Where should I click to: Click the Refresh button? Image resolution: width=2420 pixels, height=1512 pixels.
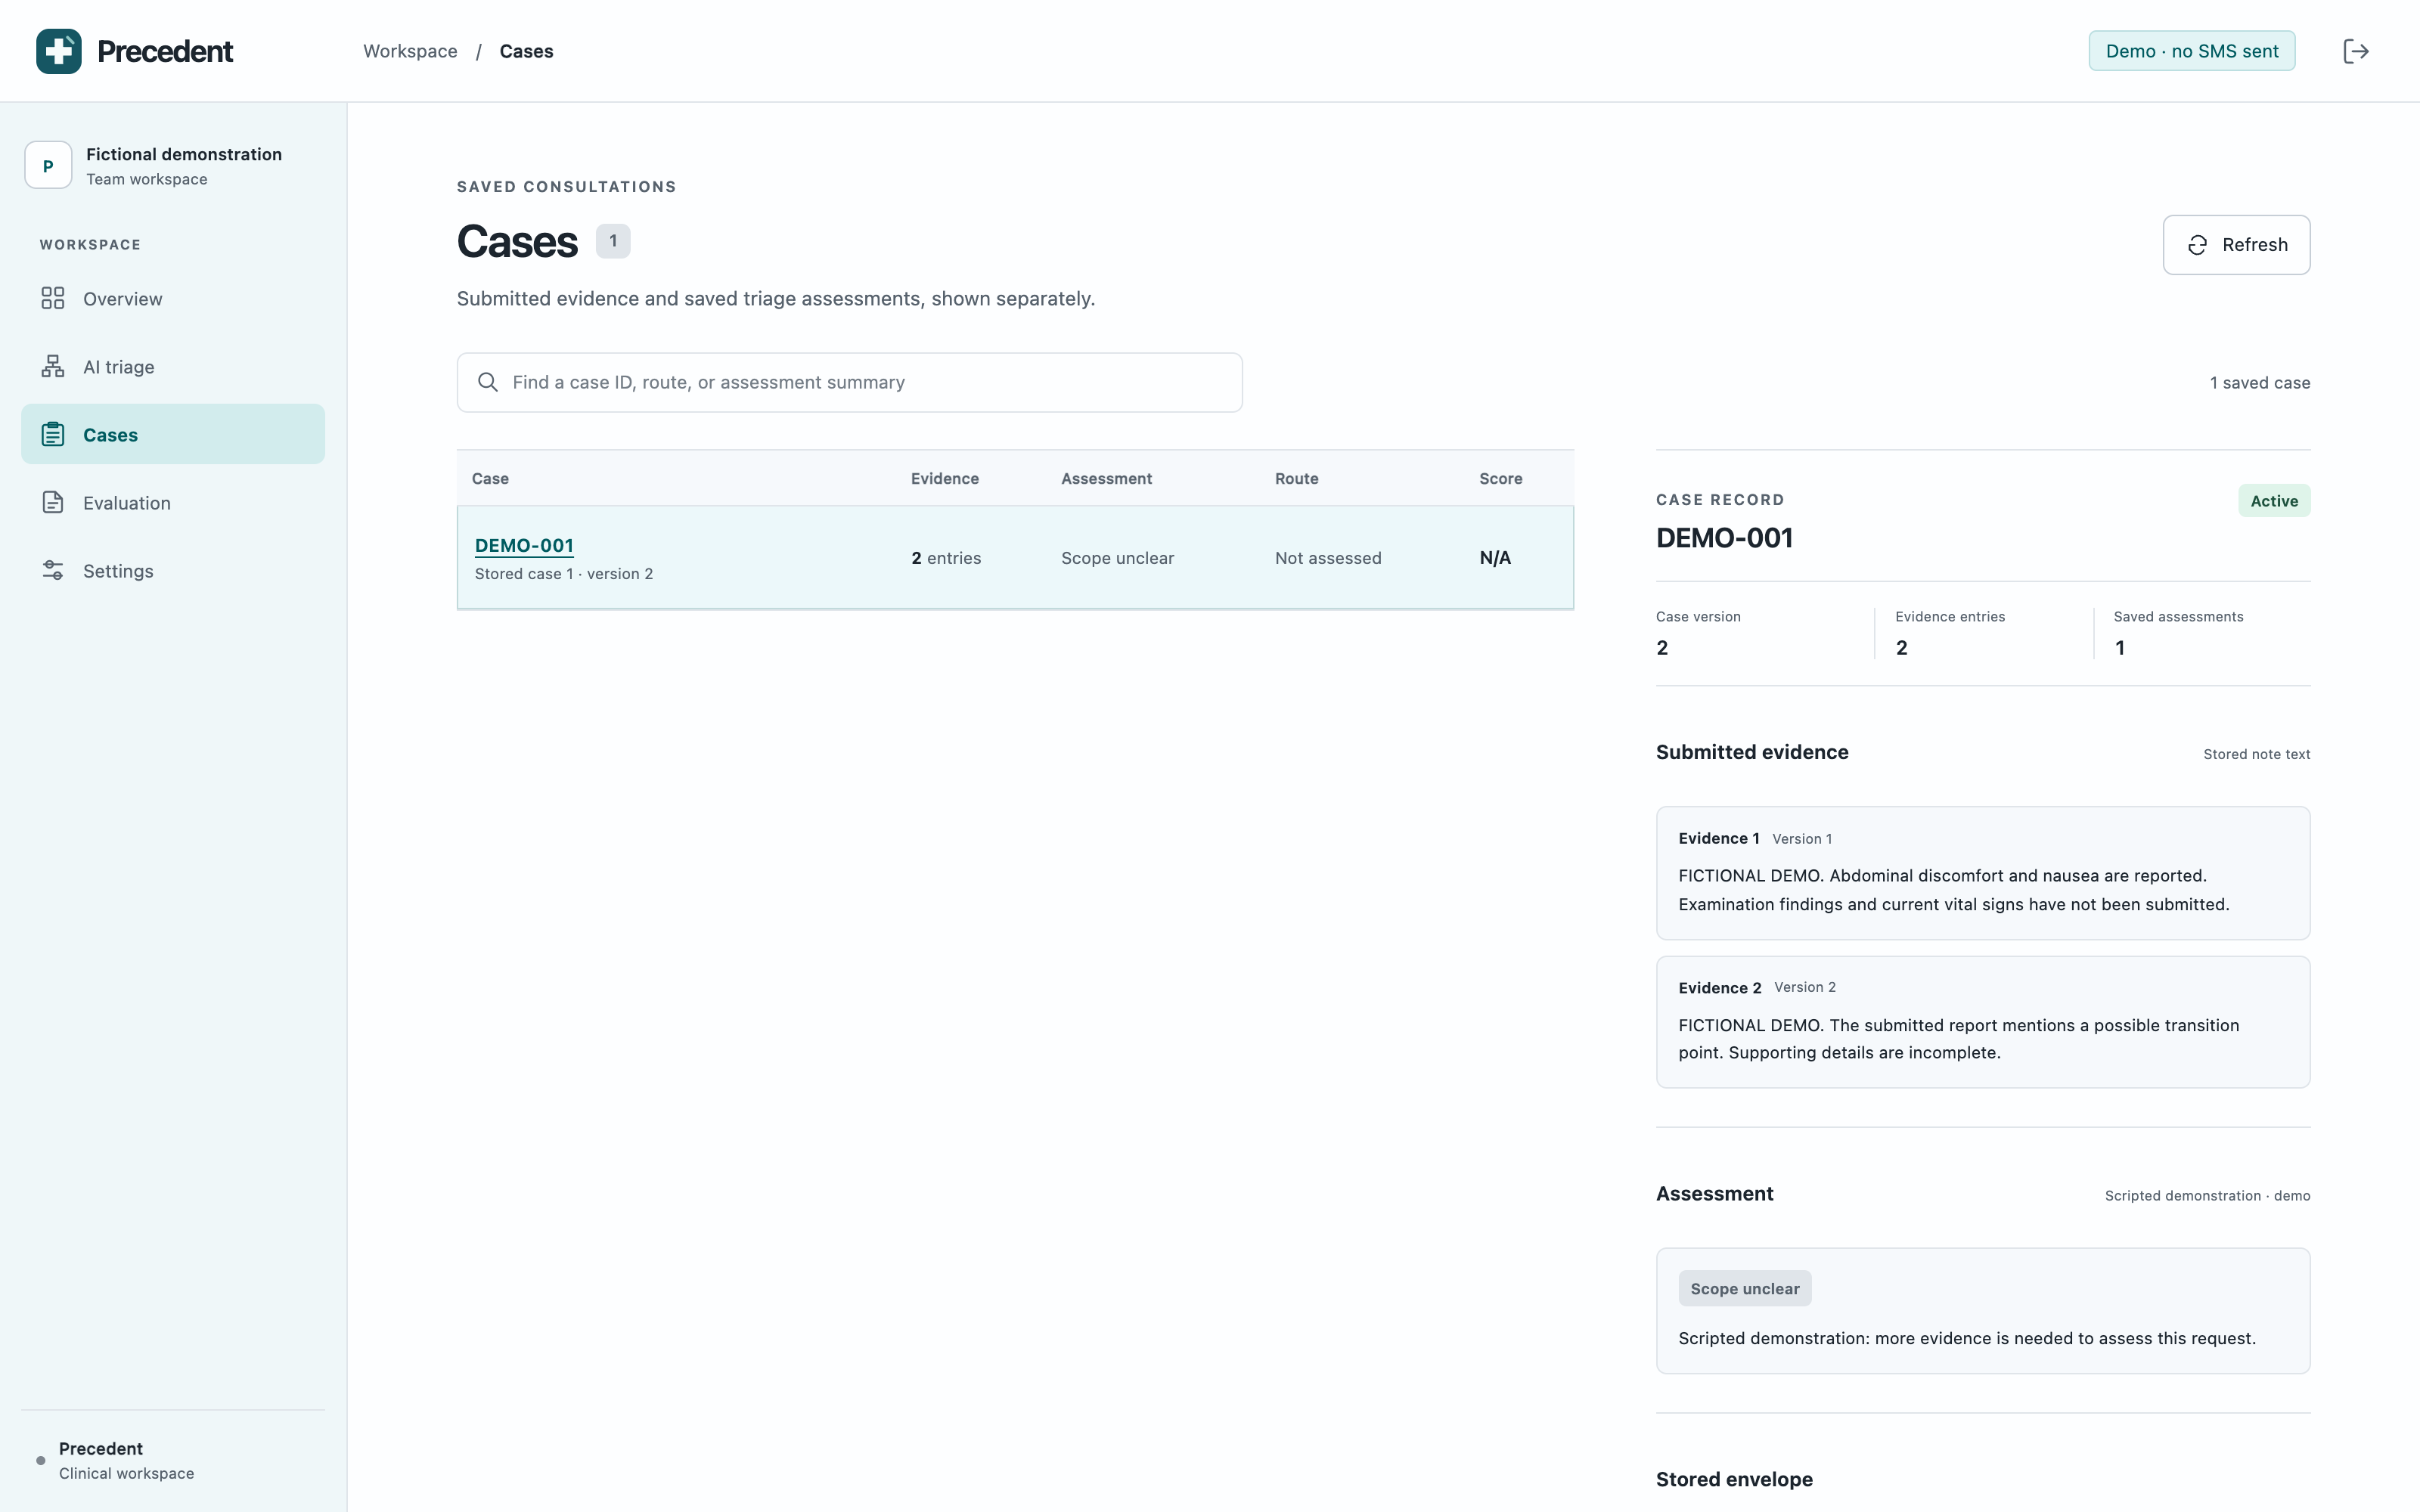pos(2236,245)
